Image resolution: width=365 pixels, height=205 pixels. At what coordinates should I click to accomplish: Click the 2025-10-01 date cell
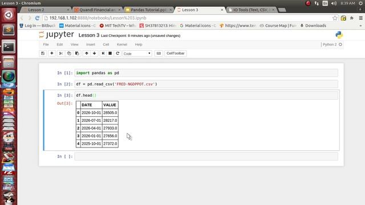[x=91, y=143]
